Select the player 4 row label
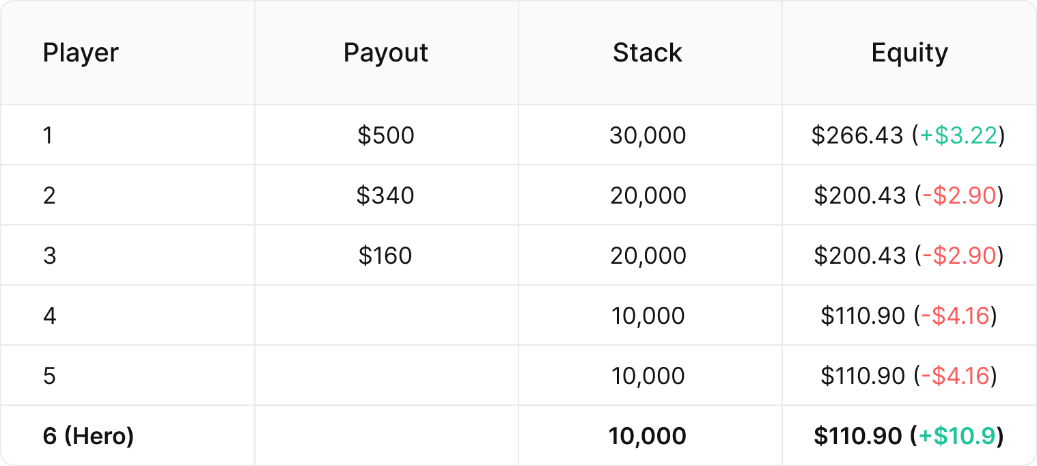 click(x=49, y=316)
